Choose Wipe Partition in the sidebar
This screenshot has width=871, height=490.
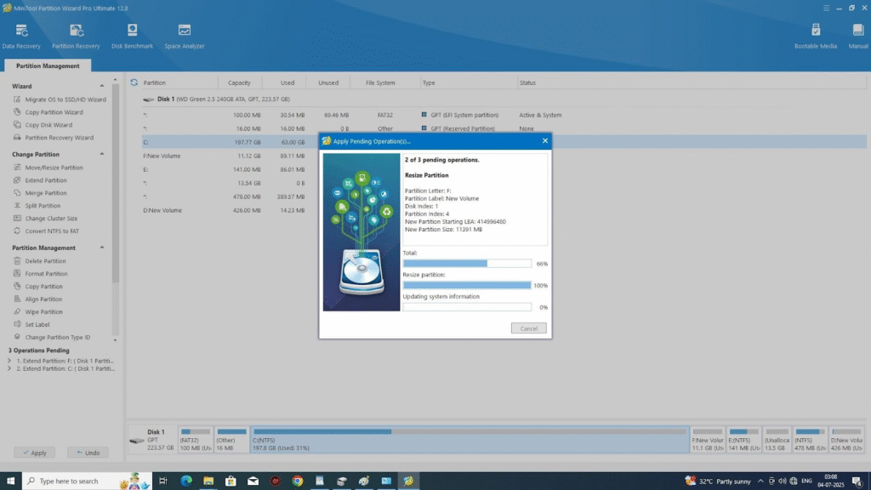[x=37, y=312]
